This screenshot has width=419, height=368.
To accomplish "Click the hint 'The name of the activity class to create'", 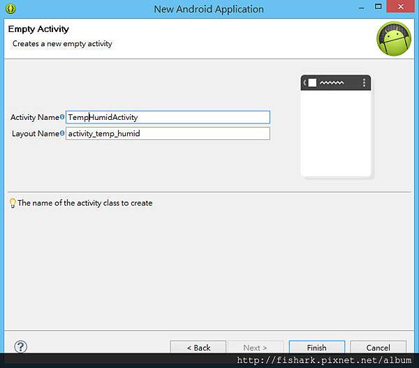I will point(85,203).
